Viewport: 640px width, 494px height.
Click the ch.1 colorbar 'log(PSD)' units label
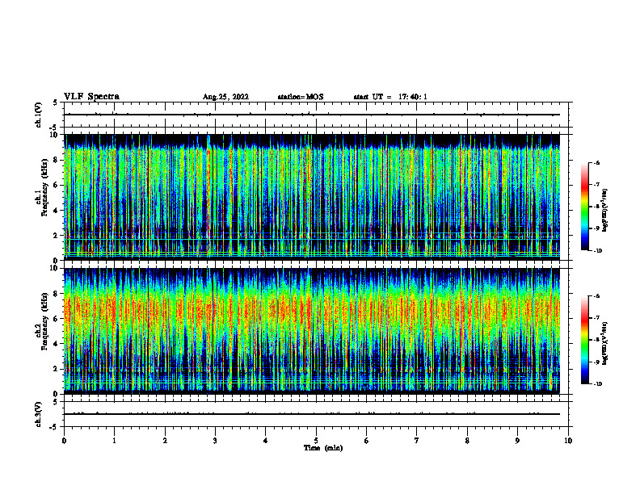tap(605, 210)
